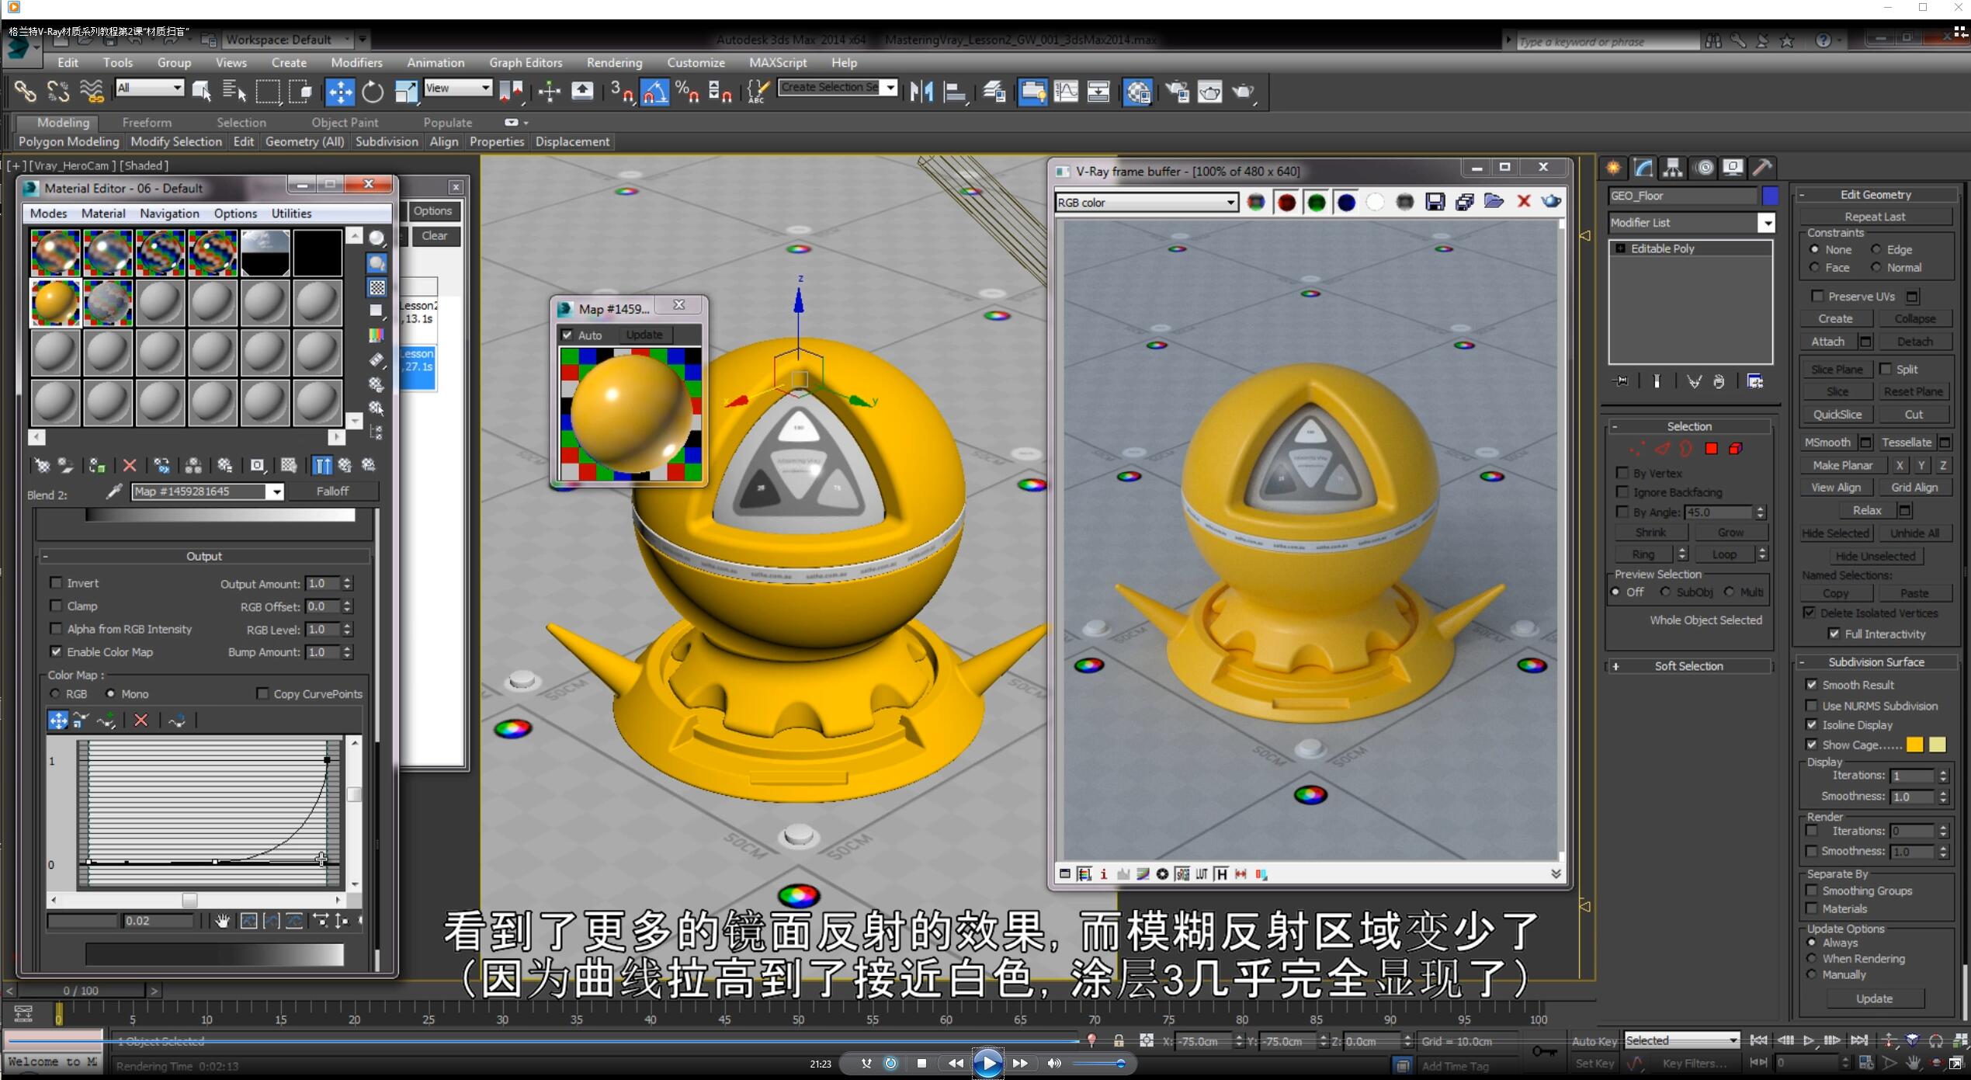The image size is (1971, 1080).
Task: Toggle the angle snap icon
Action: point(654,92)
